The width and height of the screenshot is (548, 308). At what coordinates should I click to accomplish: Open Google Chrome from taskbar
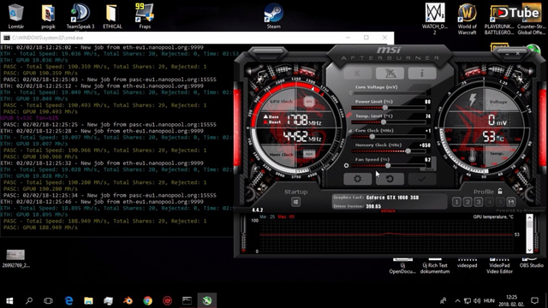click(148, 300)
